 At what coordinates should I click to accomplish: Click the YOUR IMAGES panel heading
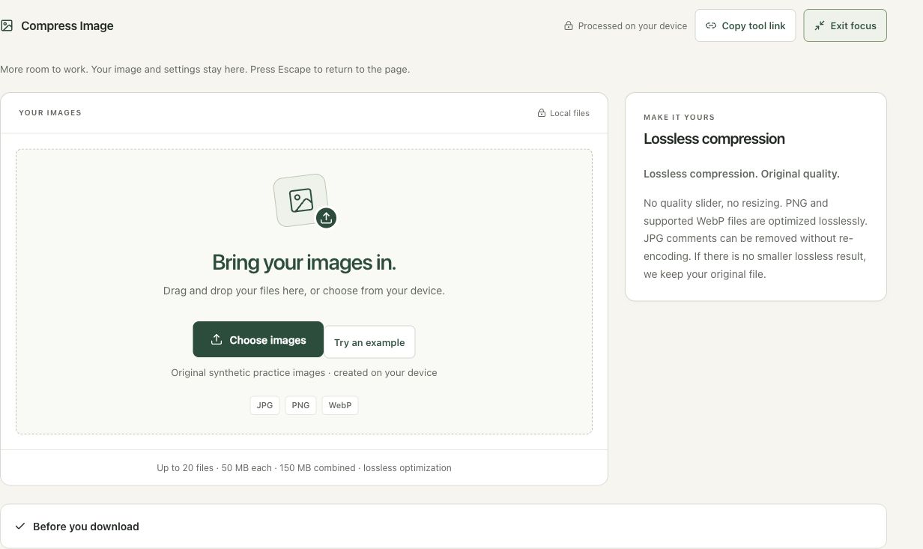50,113
